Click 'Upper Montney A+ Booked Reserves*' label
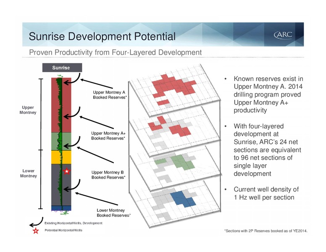This screenshot has width=326, height=252. click(x=108, y=136)
